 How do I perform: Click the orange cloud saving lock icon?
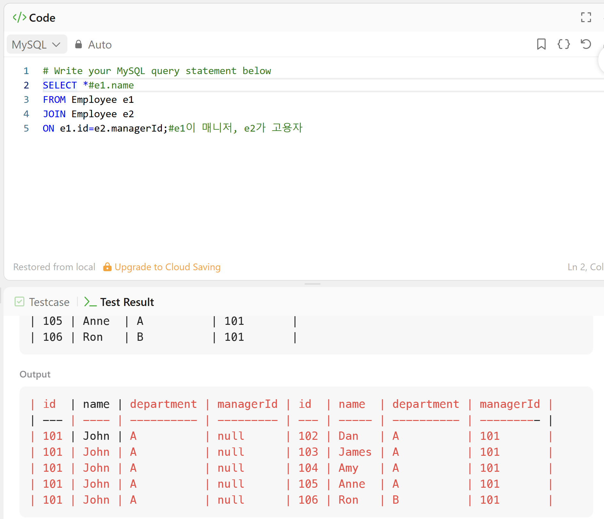tap(107, 267)
